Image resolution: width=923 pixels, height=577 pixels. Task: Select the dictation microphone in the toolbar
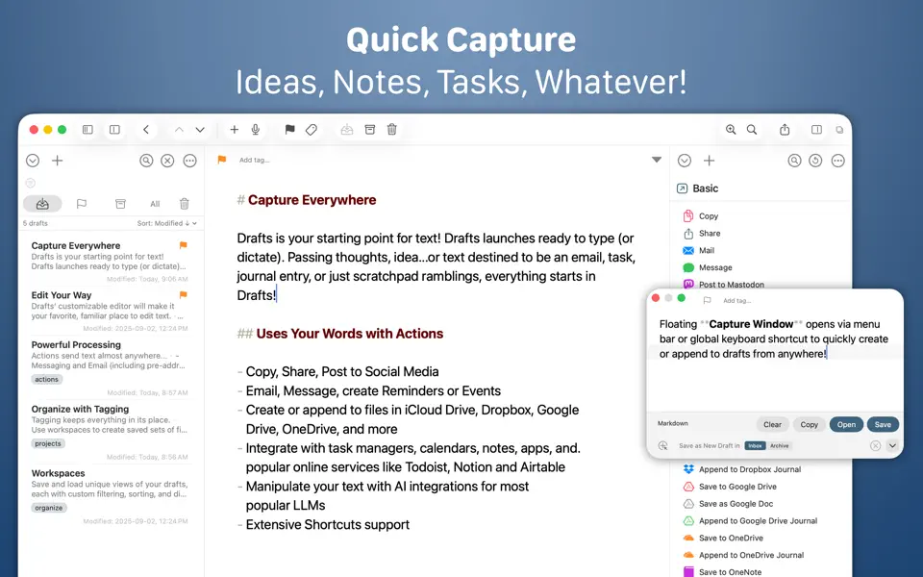[256, 129]
